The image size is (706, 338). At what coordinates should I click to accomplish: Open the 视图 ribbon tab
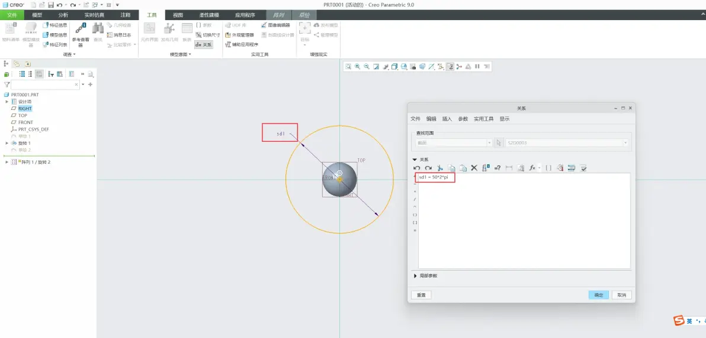pos(178,15)
